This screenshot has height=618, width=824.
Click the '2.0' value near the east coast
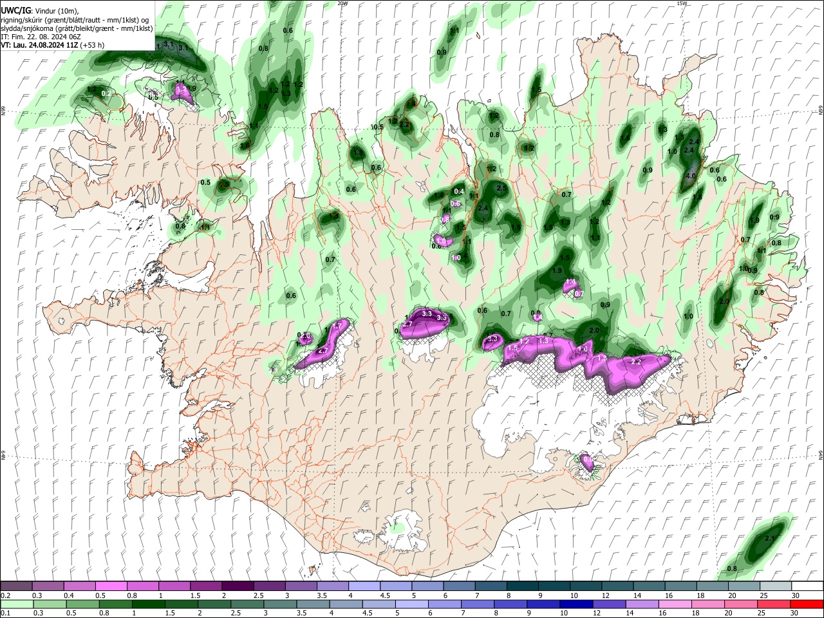tap(724, 301)
